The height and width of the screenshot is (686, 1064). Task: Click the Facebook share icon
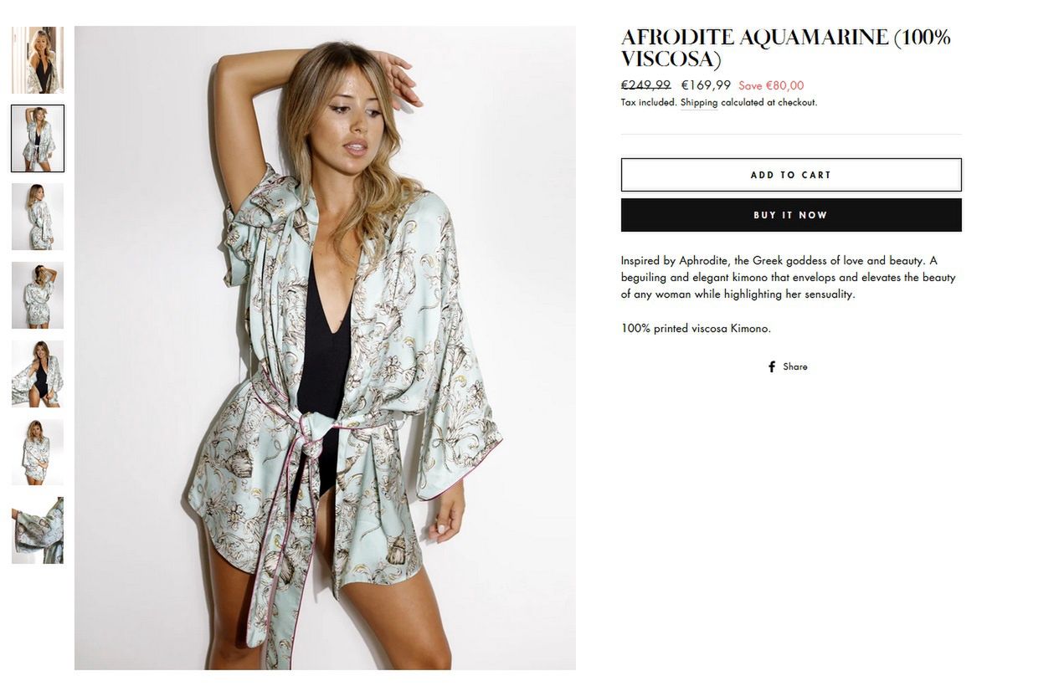coord(772,366)
